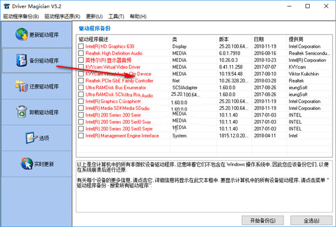Viewport: 336px width, 227px height.
Task: Click the recycle bin 卸载驱动程序 icon
Action: (x=21, y=112)
